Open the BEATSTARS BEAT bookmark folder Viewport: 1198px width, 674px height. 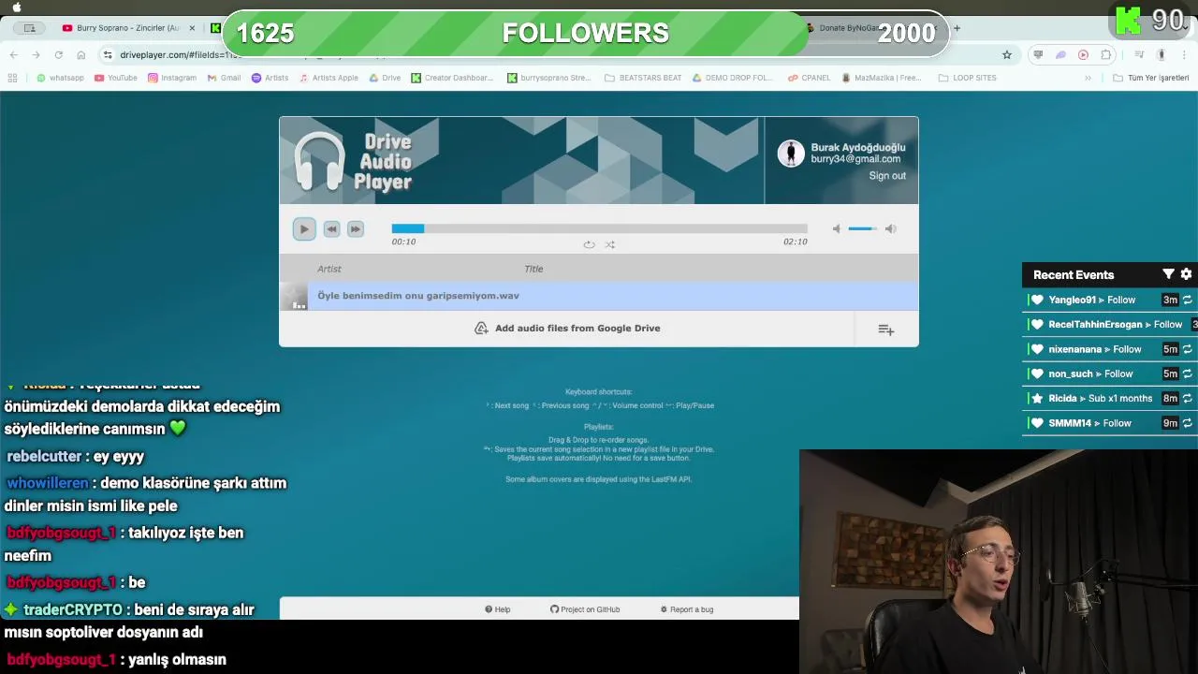tap(644, 78)
